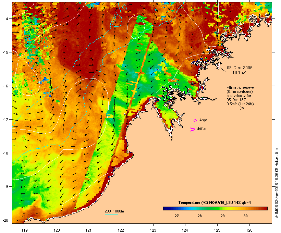Click longitude label '121'
The width and height of the screenshot is (281, 233).
click(x=89, y=230)
